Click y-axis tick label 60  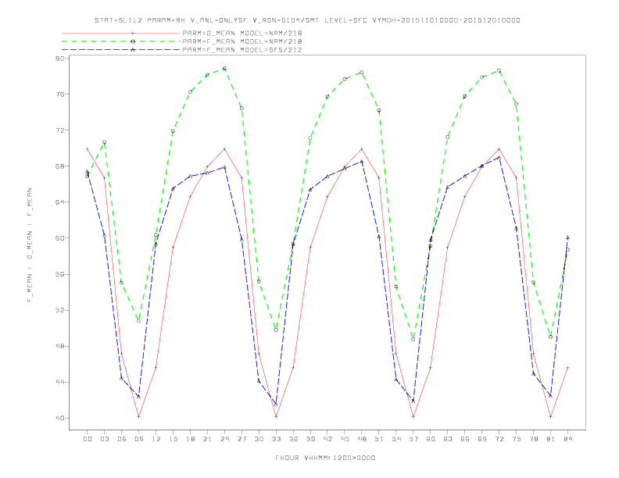tap(60, 237)
